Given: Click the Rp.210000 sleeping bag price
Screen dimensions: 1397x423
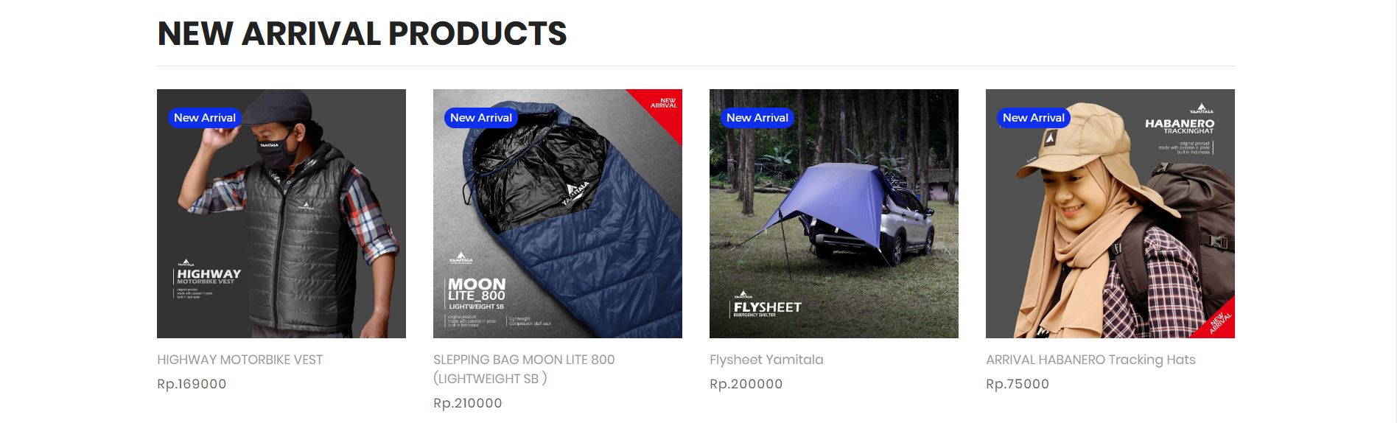Looking at the screenshot, I should tap(468, 403).
